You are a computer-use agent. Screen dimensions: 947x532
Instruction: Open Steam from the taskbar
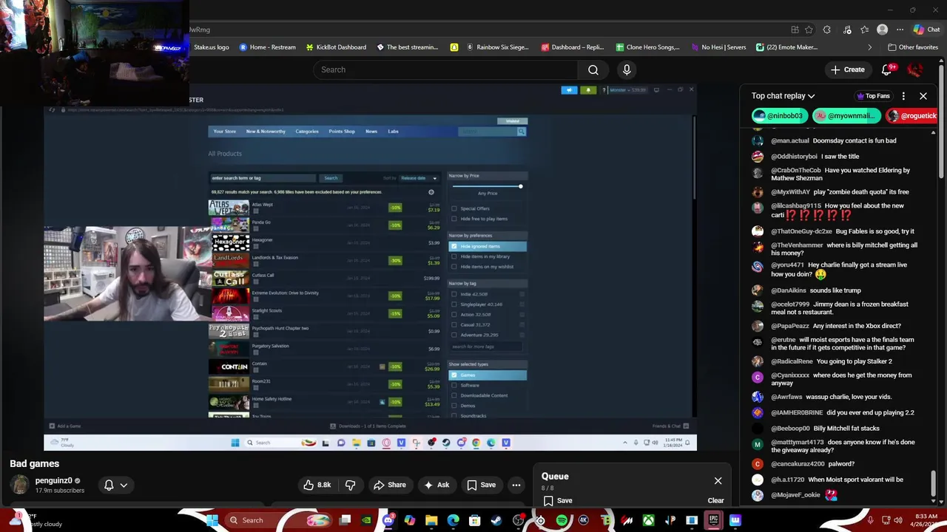tap(496, 520)
